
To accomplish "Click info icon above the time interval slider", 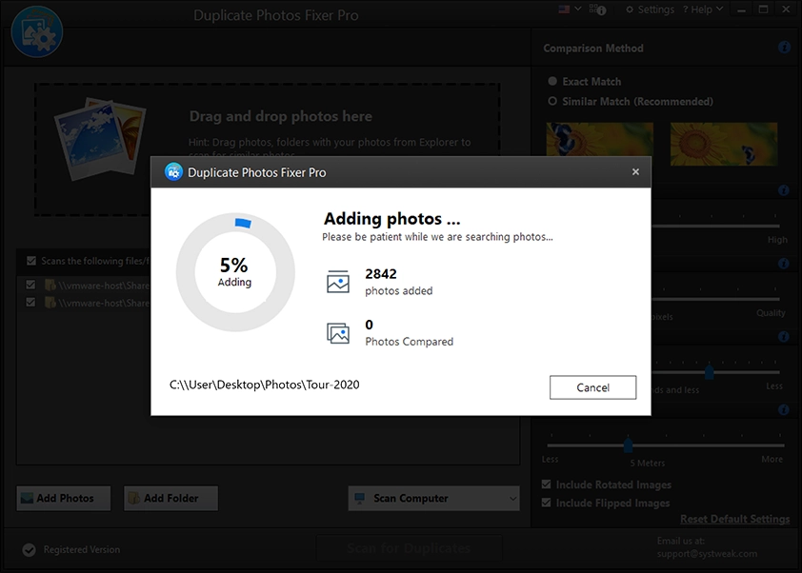I will click(x=783, y=336).
